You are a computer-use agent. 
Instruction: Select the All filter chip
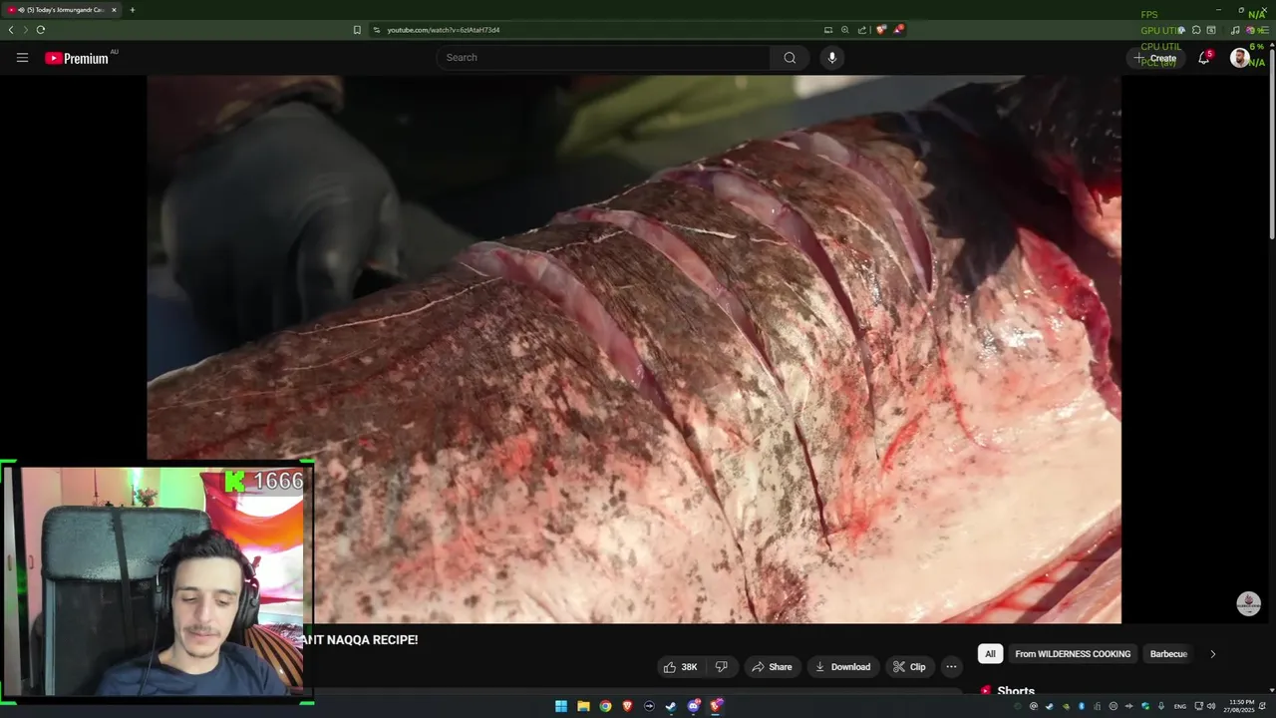[990, 654]
